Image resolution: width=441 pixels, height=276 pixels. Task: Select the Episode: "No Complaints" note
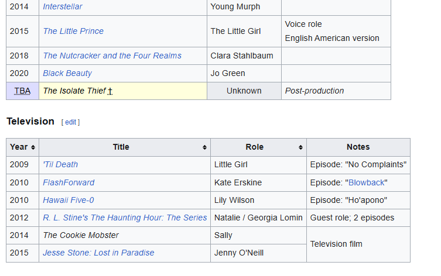[358, 164]
